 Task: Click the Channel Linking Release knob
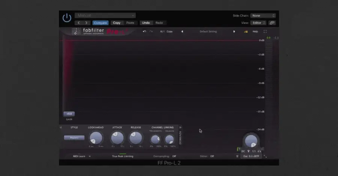[169, 139]
